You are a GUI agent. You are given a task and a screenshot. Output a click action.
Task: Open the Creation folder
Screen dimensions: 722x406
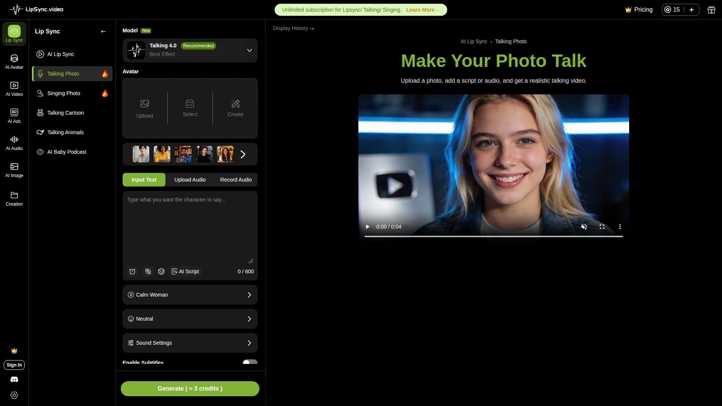14,198
